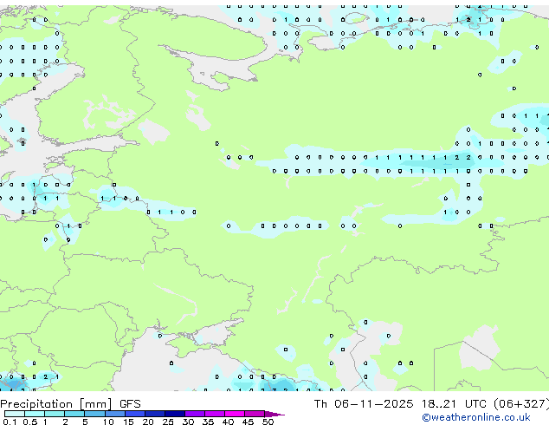Click the above-50 arrow tip of the legend
Image resolution: width=549 pixels, height=425 pixels.
click(x=274, y=414)
